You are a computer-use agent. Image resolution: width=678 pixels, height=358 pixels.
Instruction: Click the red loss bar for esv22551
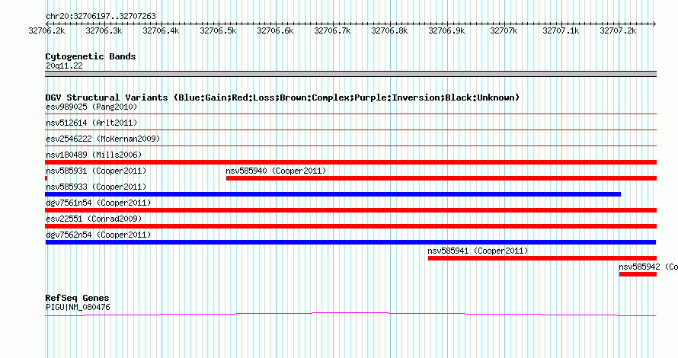pyautogui.click(x=350, y=226)
